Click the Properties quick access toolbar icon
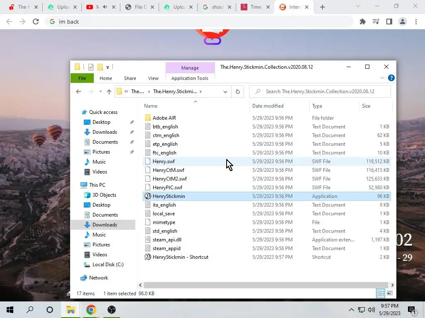The image size is (425, 318). point(91,67)
